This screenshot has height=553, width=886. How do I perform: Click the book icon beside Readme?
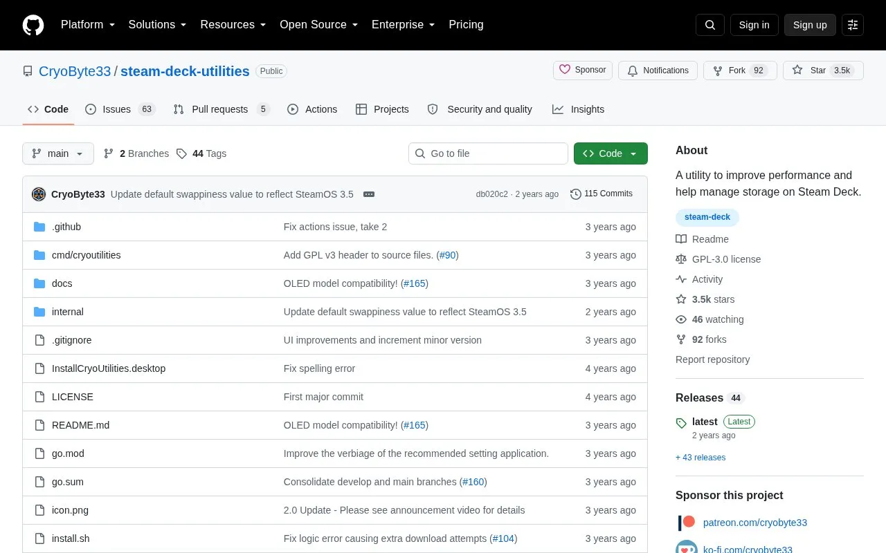point(681,239)
